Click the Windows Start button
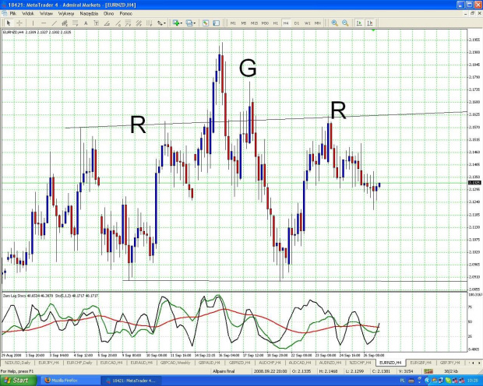This screenshot has width=483, height=386. 16,380
